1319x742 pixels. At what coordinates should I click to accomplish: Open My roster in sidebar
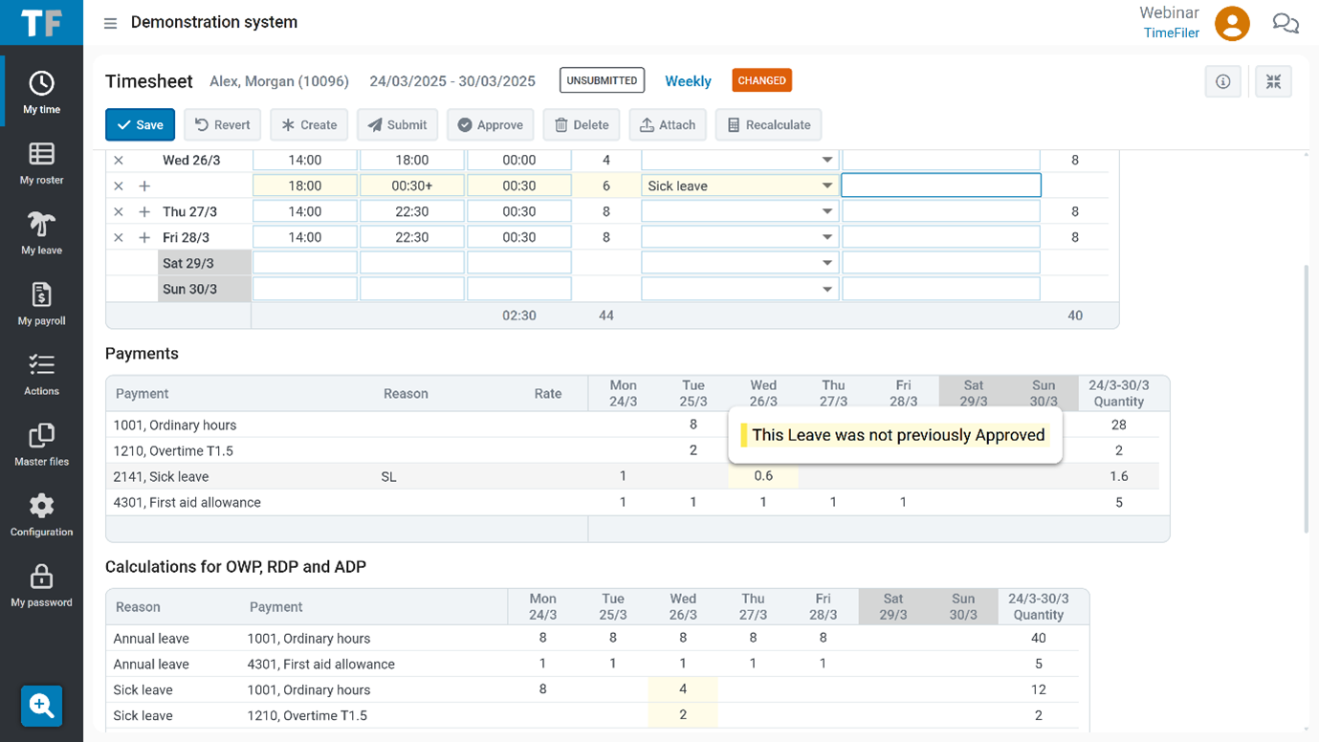[41, 163]
